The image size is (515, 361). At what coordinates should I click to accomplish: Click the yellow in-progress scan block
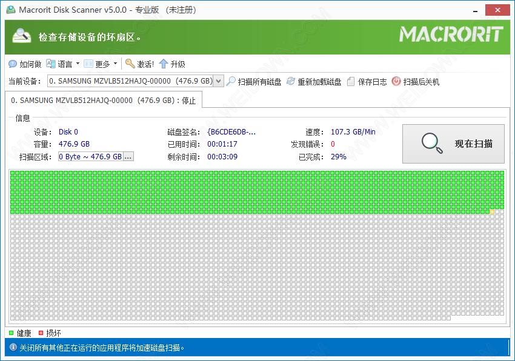[492, 212]
